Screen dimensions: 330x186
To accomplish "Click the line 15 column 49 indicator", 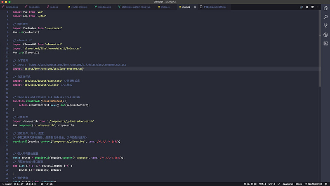I will pyautogui.click(x=250, y=184).
